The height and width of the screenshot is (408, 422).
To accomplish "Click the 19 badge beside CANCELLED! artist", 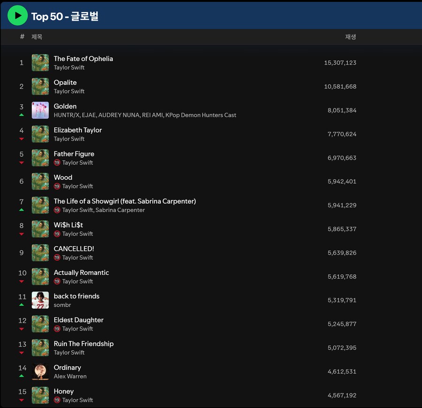I will click(57, 257).
